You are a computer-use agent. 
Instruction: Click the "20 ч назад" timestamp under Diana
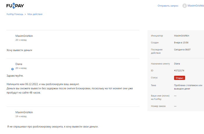pyautogui.click(x=21, y=68)
